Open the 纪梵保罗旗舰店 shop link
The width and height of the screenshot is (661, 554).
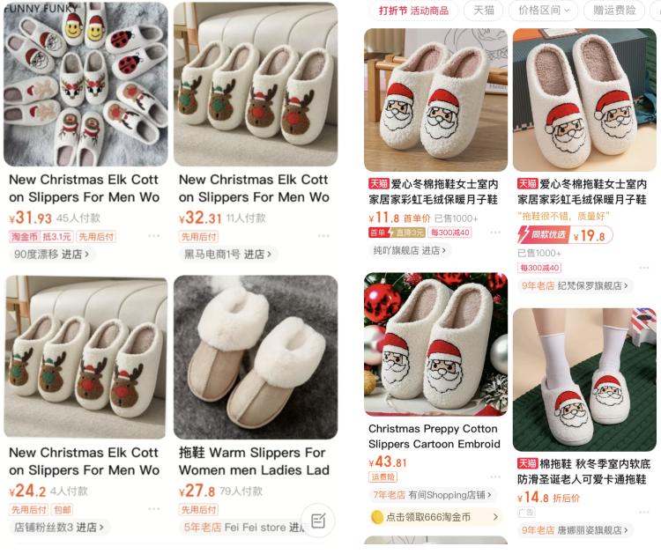574,285
